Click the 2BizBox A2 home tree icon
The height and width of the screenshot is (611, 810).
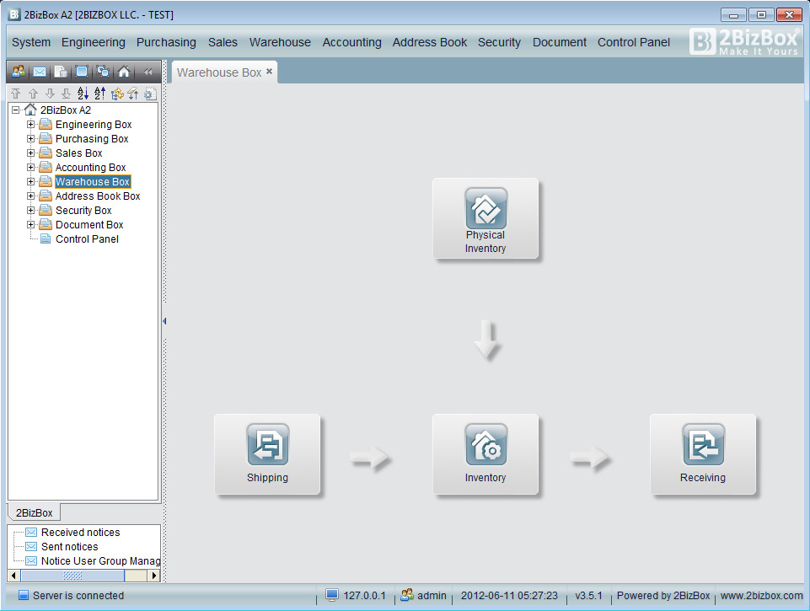pos(30,110)
